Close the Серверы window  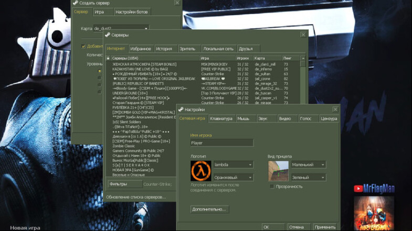click(x=303, y=35)
